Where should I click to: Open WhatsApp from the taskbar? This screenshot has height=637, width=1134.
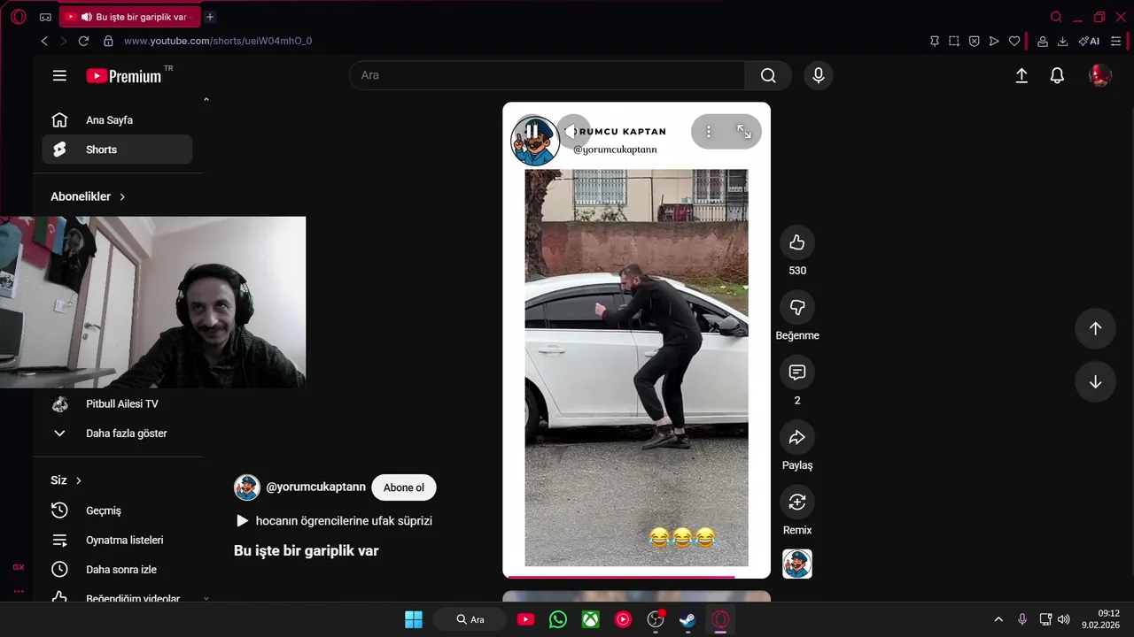[558, 619]
